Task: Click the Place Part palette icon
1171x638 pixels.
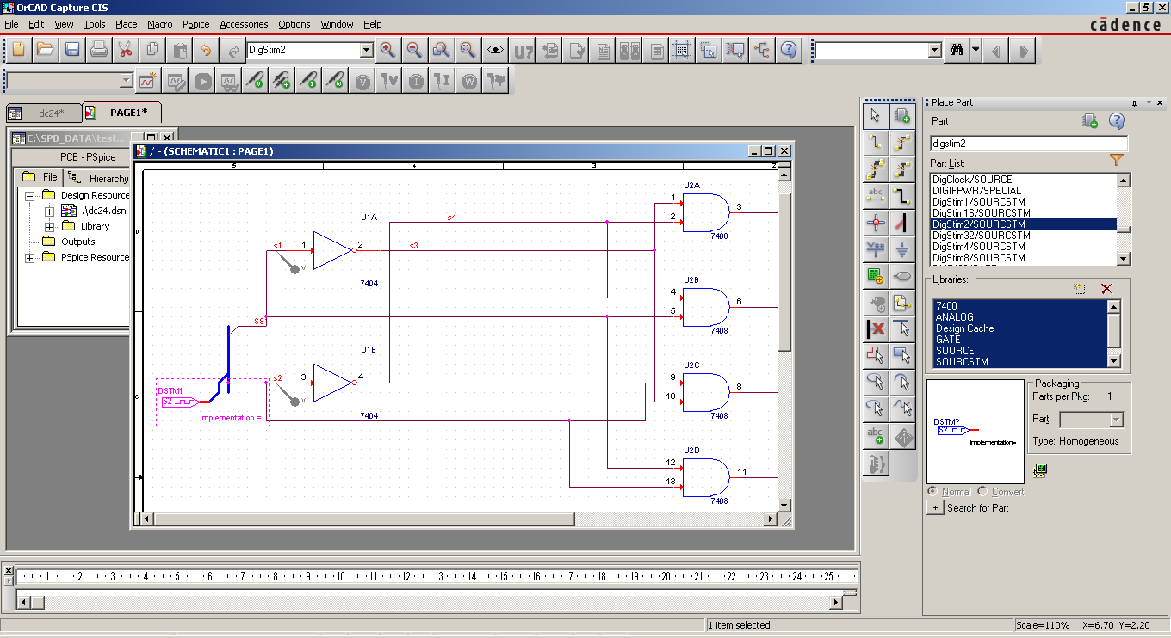Action: coord(902,116)
